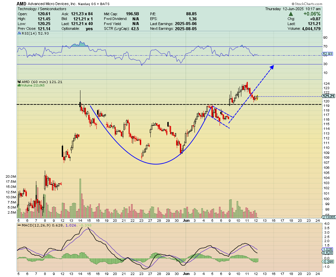The height and width of the screenshot is (277, 336).
Task: Click the High value 121.45
Action: point(44,19)
